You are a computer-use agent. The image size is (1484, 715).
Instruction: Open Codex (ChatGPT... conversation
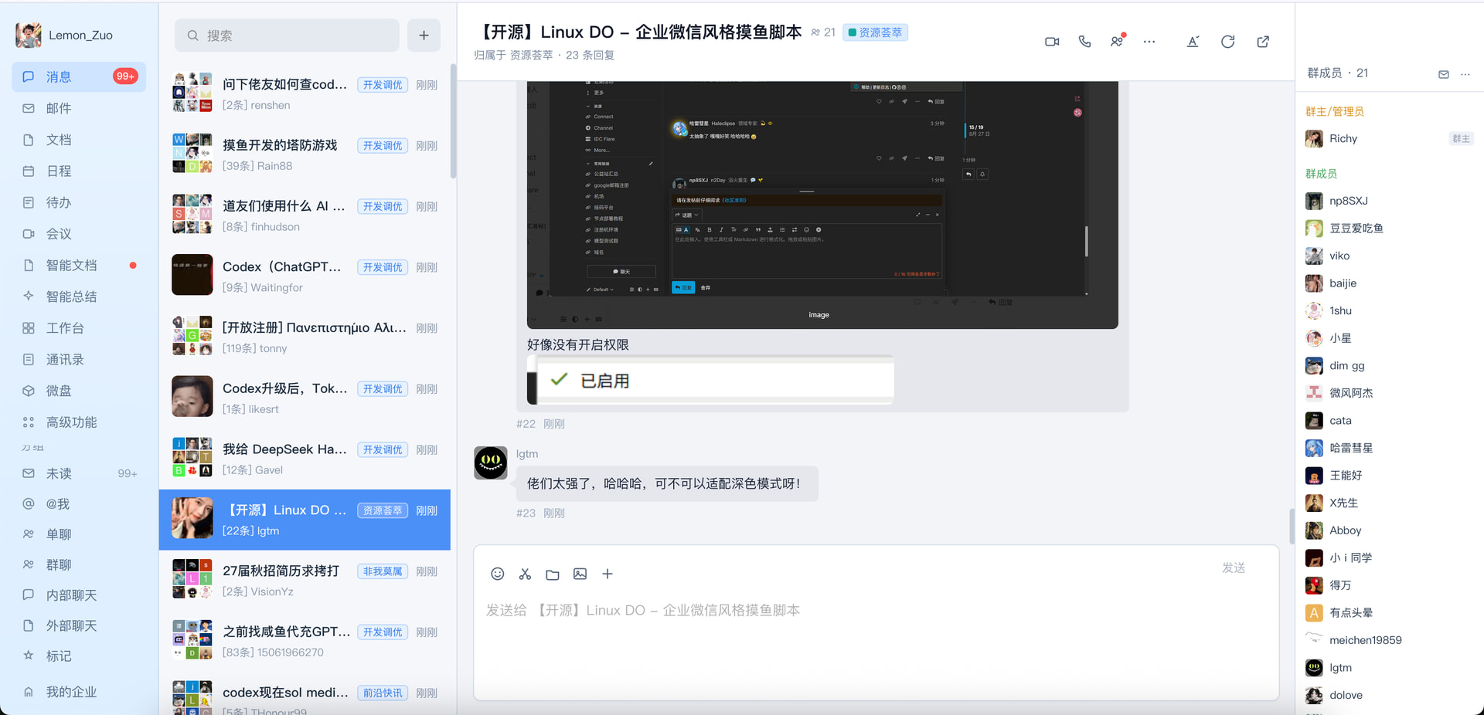pyautogui.click(x=305, y=276)
